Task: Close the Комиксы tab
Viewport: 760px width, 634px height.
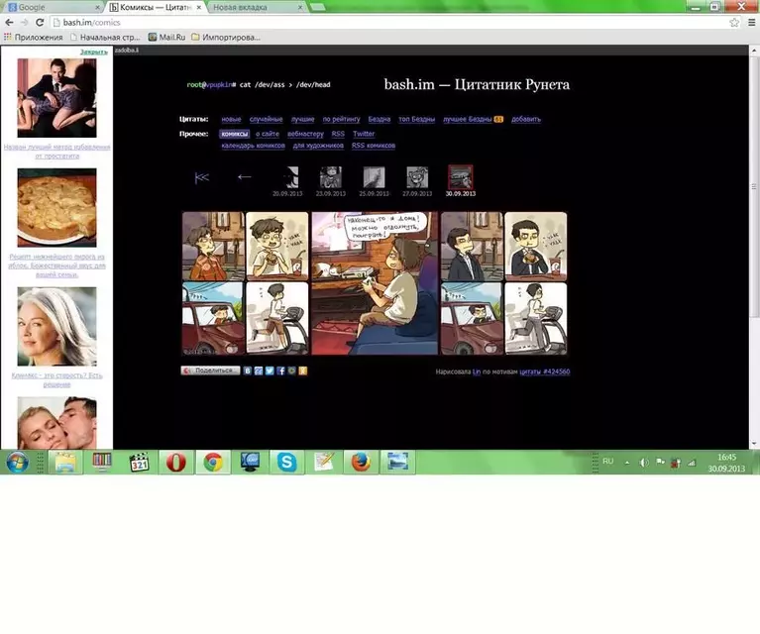Action: [199, 7]
